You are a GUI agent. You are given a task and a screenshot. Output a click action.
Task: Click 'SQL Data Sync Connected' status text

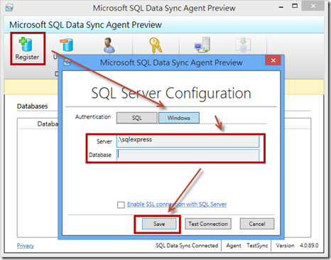187,246
